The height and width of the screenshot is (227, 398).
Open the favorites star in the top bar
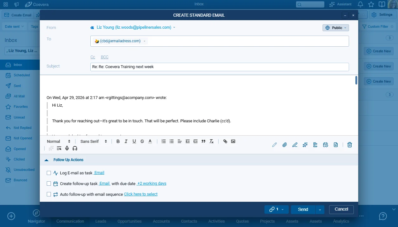pos(371,4)
